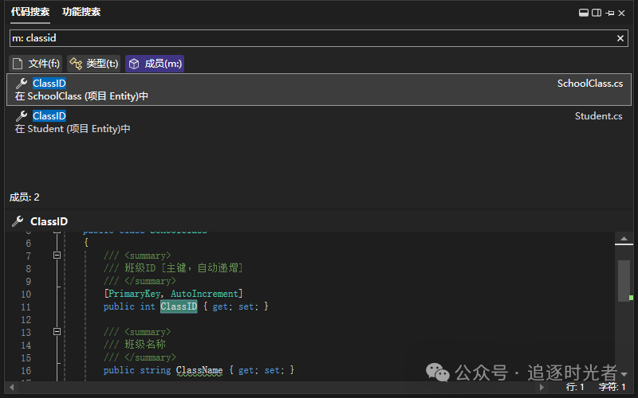Viewport: 638px width, 398px height.
Task: Select the ClassID result in Student
Action: click(x=319, y=123)
